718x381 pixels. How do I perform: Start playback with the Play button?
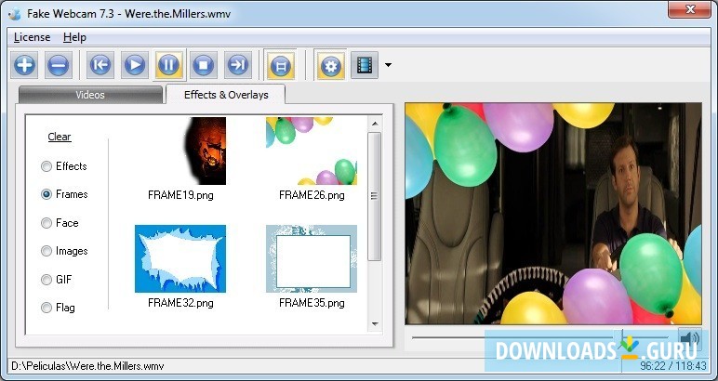135,65
